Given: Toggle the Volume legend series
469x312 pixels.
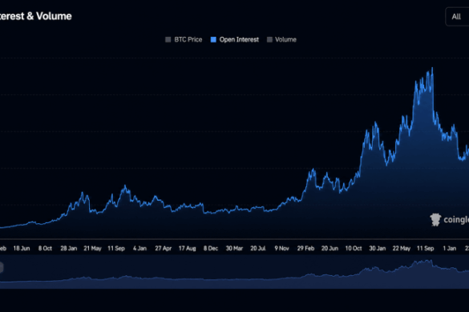Looking at the screenshot, I should pos(281,40).
